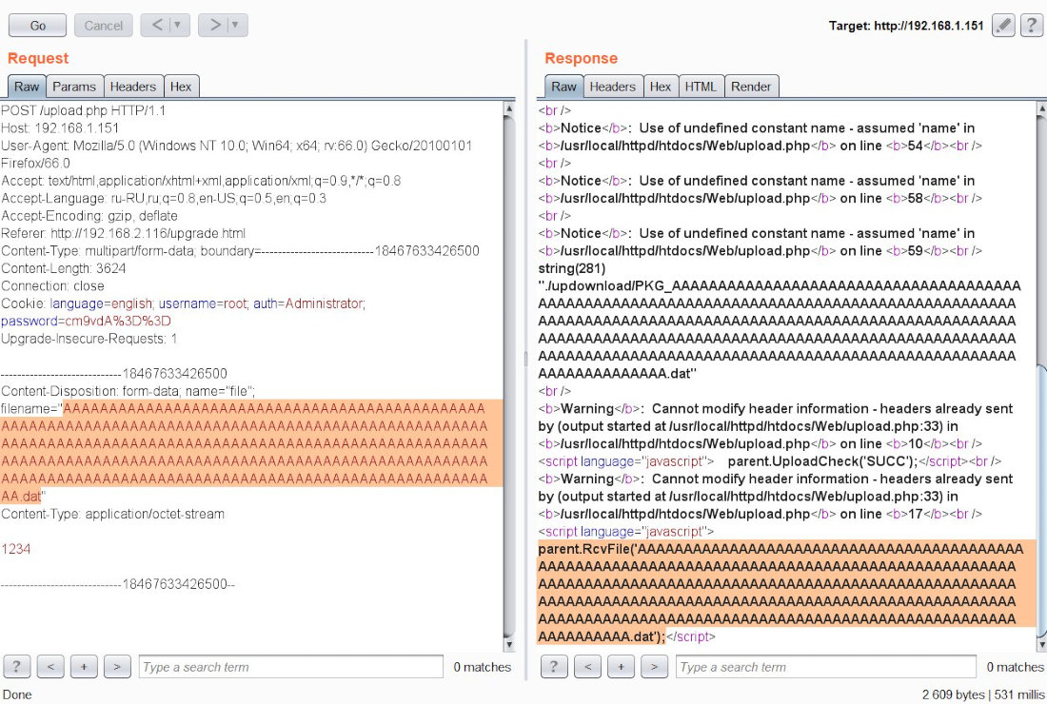Click the plus button in response search bar

[x=621, y=666]
